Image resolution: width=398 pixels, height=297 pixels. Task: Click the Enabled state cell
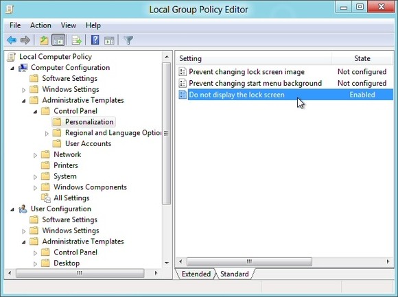[x=362, y=95]
